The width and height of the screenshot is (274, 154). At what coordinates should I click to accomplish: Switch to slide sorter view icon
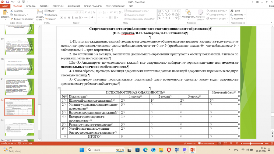pyautogui.click(x=225, y=144)
